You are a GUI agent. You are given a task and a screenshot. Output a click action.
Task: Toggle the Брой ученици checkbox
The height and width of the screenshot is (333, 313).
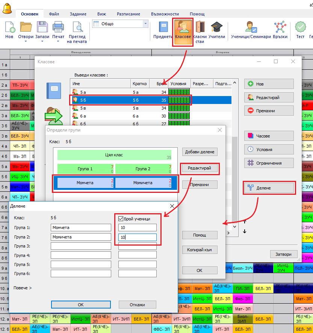(121, 218)
